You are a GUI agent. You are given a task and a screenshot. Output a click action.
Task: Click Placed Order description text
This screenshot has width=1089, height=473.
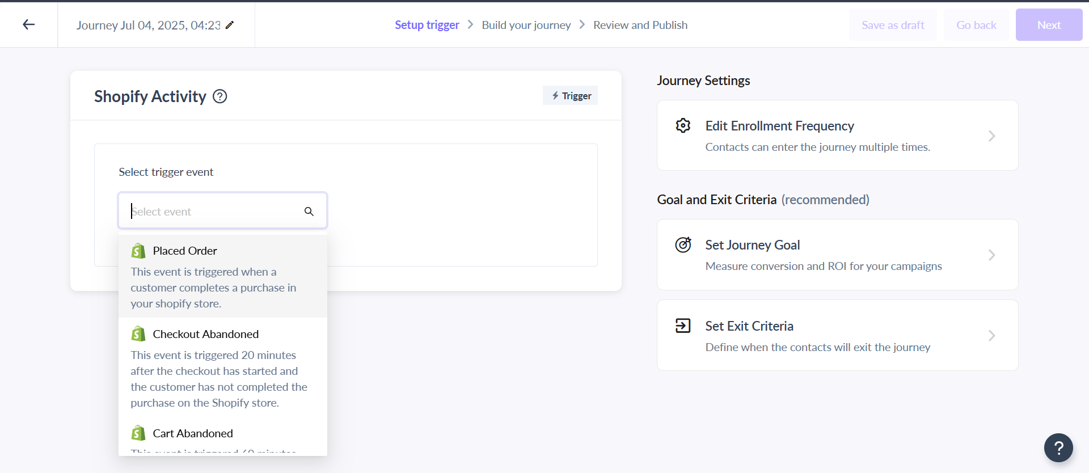pos(213,288)
